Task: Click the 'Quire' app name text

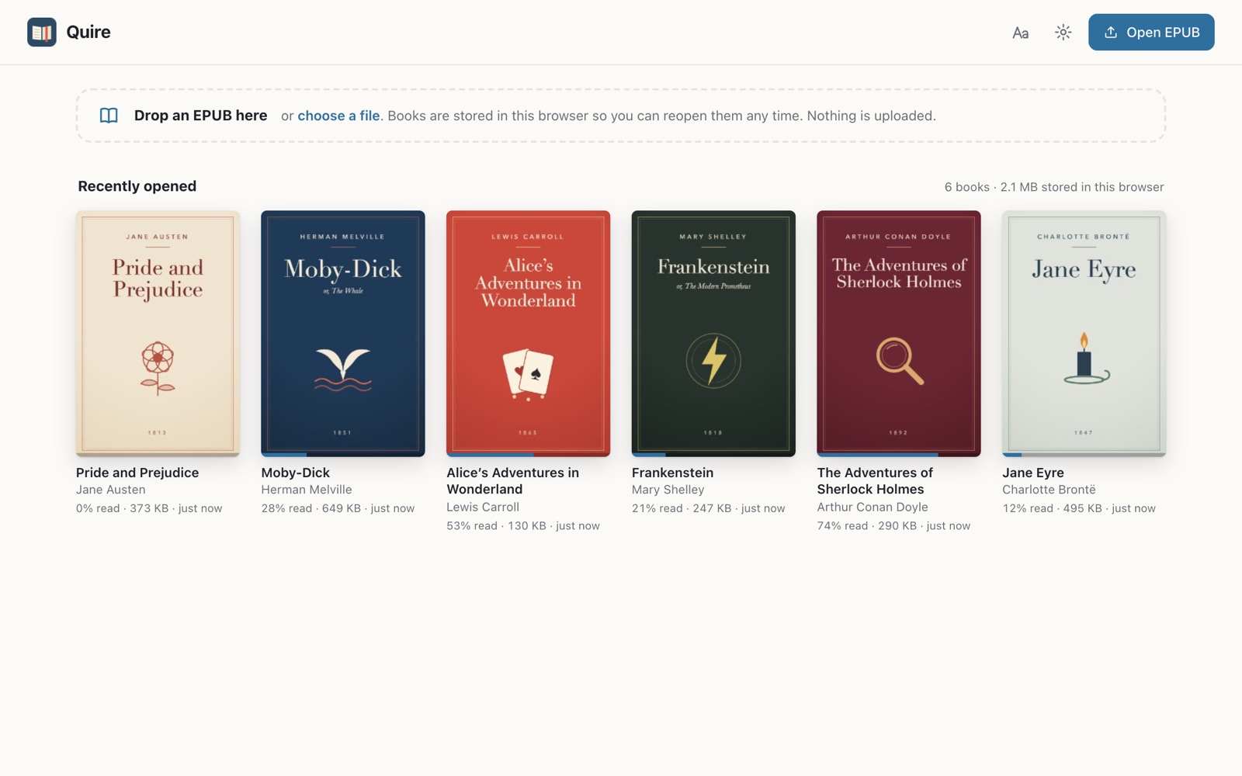Action: point(88,32)
